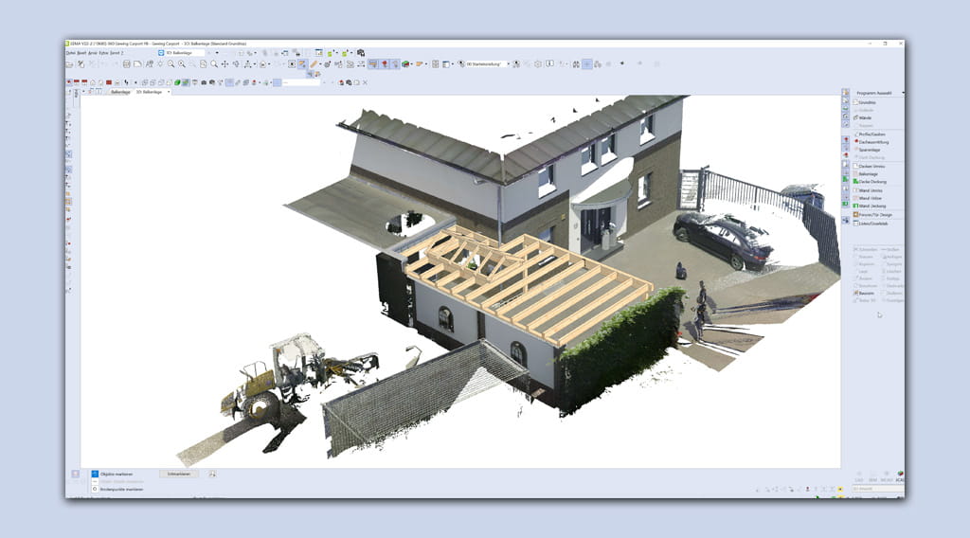
Task: Select the pencil edit tool icon
Action: point(314,64)
